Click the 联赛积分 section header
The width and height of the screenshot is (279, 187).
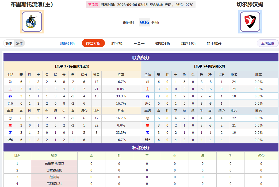[141, 58]
